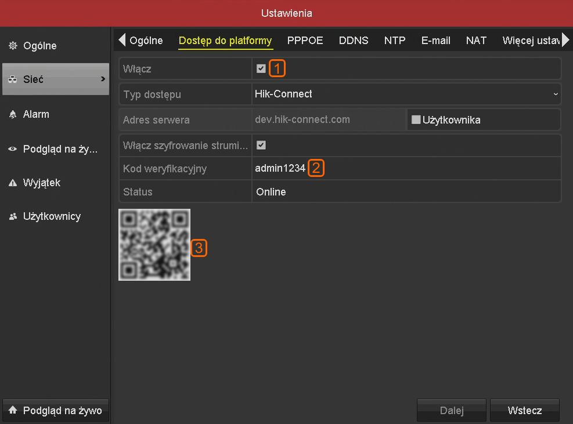Screen dimensions: 573x424
Task: Toggle the Użytkownika checkbox
Action: pyautogui.click(x=416, y=119)
